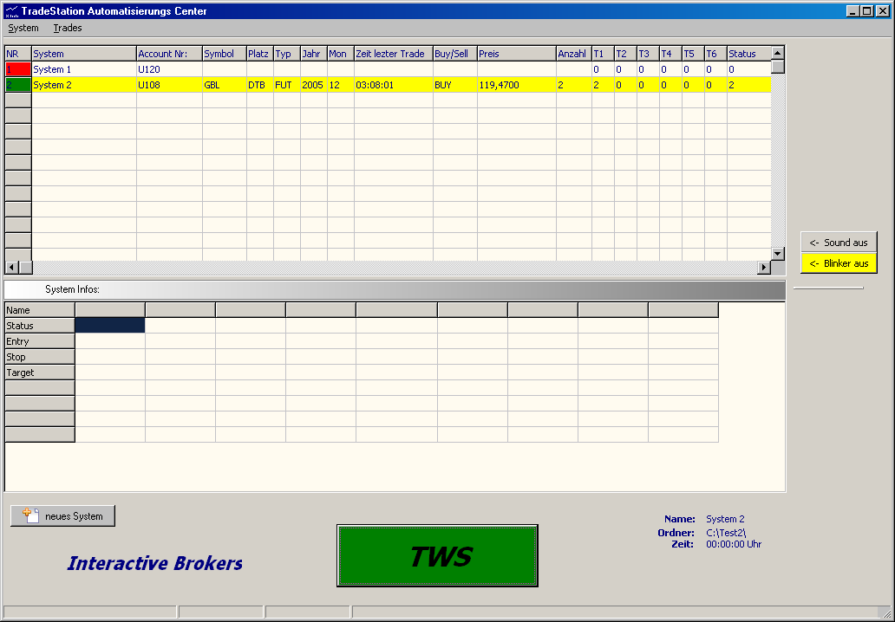Click the Jahr cell 2005
The image size is (895, 622).
(x=314, y=85)
